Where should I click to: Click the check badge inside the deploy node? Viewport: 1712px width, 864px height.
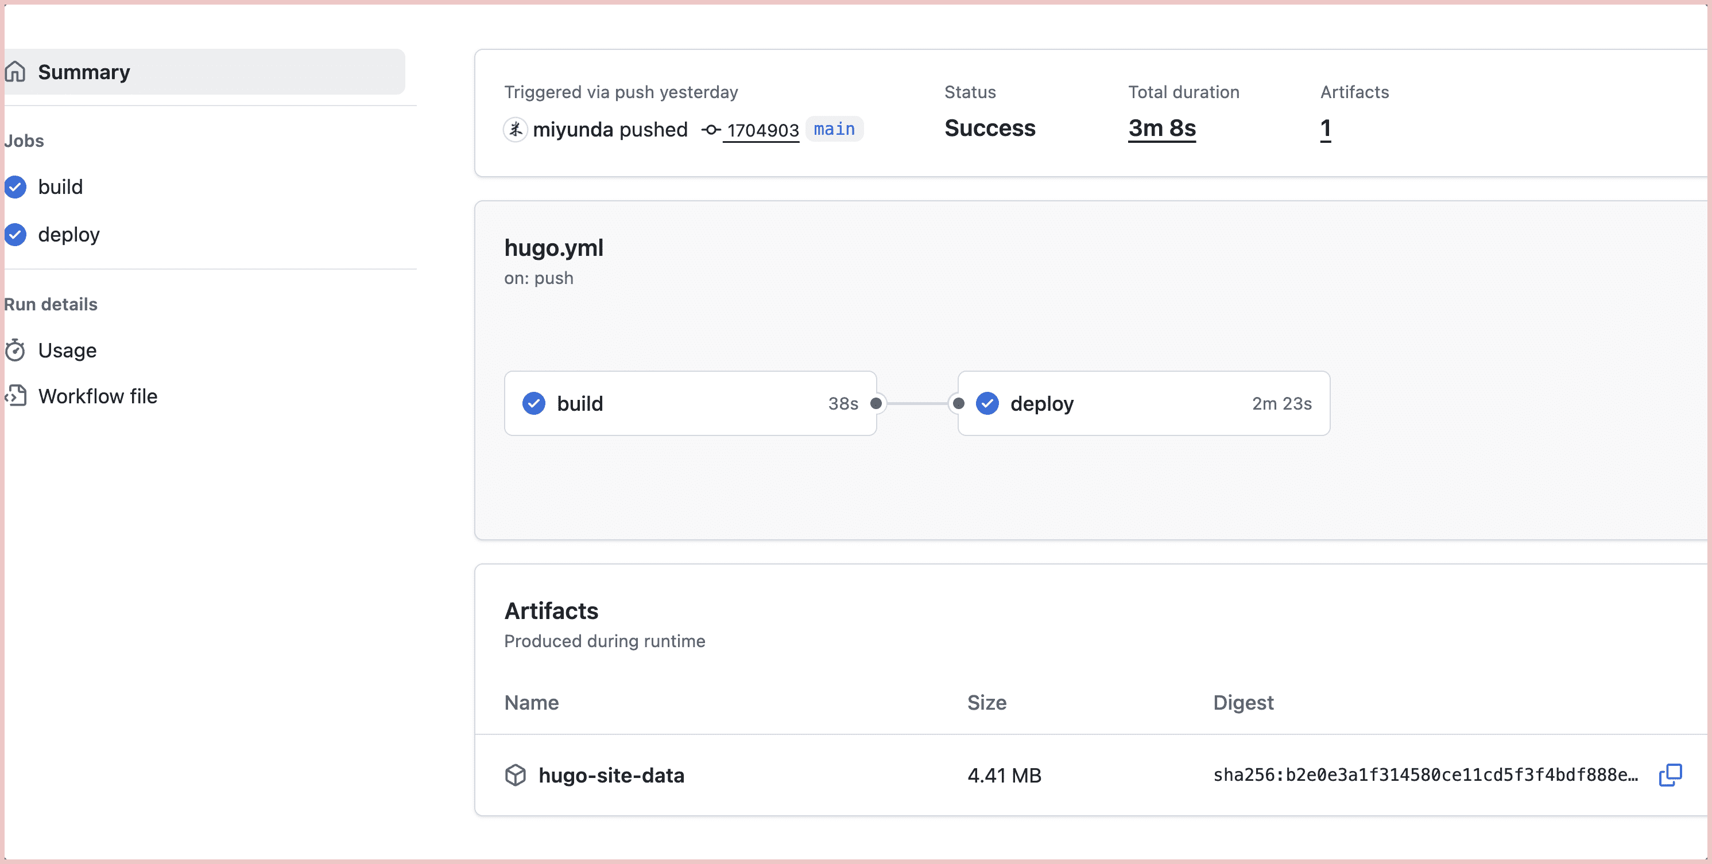point(987,403)
